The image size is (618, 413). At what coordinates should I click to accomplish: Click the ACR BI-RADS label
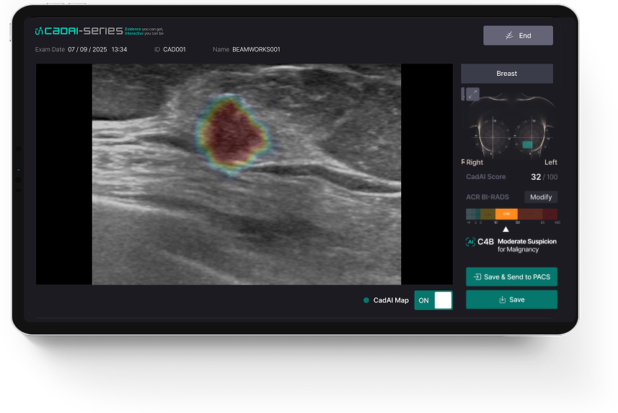tap(487, 197)
